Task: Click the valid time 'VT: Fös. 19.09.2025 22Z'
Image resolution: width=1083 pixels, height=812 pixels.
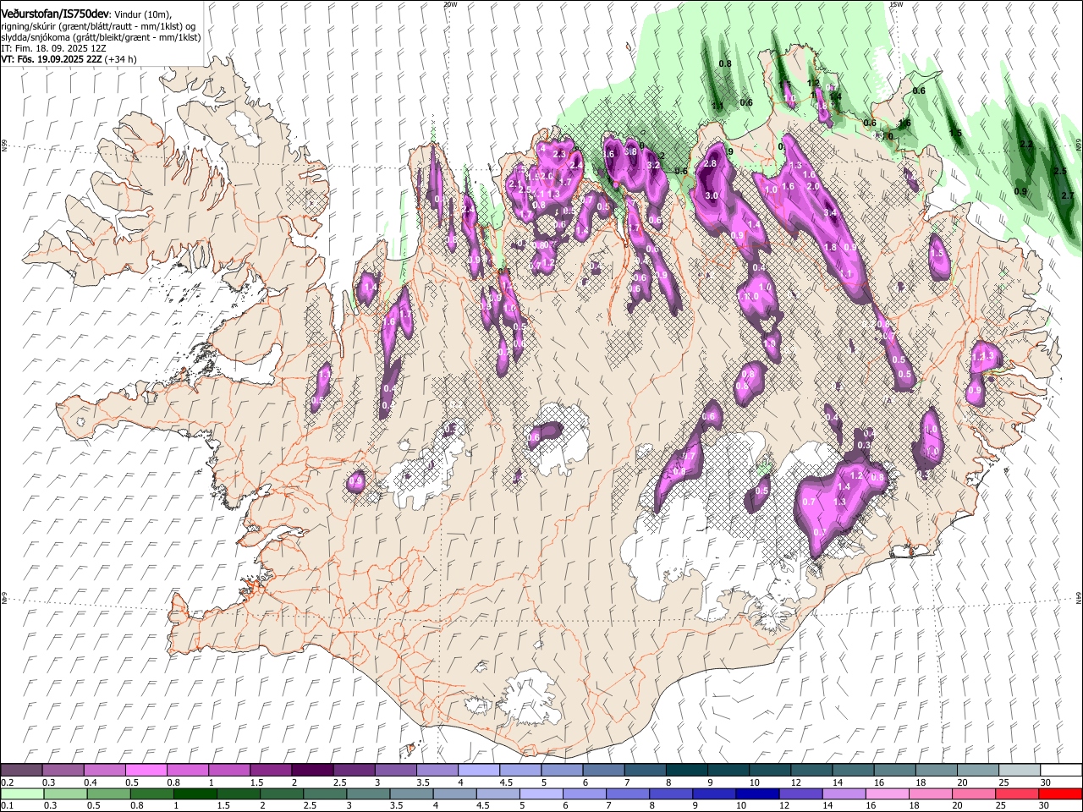Action: point(52,59)
